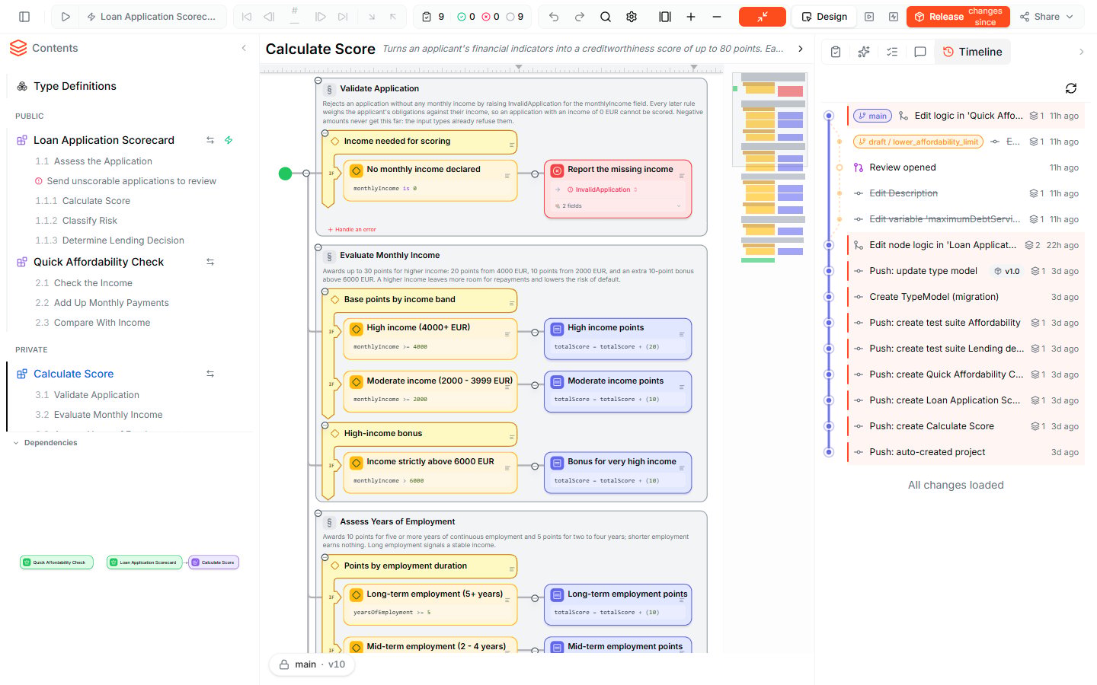Filter by passed tests green indicator
1097x685 pixels.
466,17
